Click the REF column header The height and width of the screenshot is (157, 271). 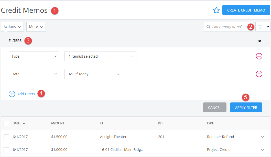(x=160, y=123)
